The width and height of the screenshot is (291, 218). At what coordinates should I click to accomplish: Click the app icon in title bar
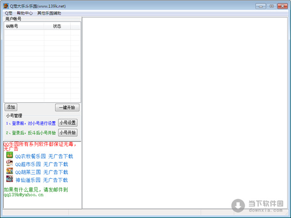coord(6,6)
